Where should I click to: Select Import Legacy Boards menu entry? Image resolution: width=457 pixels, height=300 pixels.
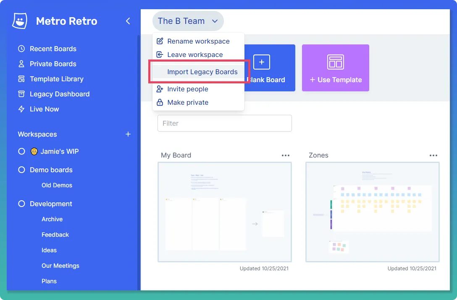click(x=198, y=72)
